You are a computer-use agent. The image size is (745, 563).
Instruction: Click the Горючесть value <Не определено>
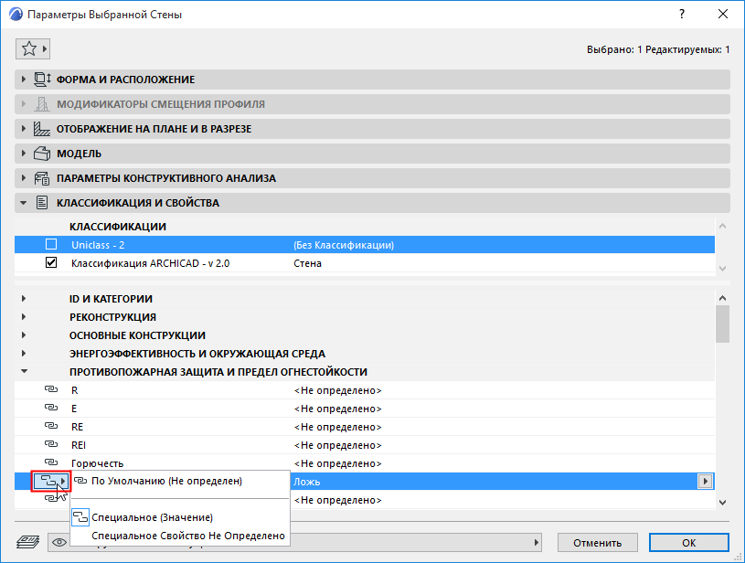338,463
